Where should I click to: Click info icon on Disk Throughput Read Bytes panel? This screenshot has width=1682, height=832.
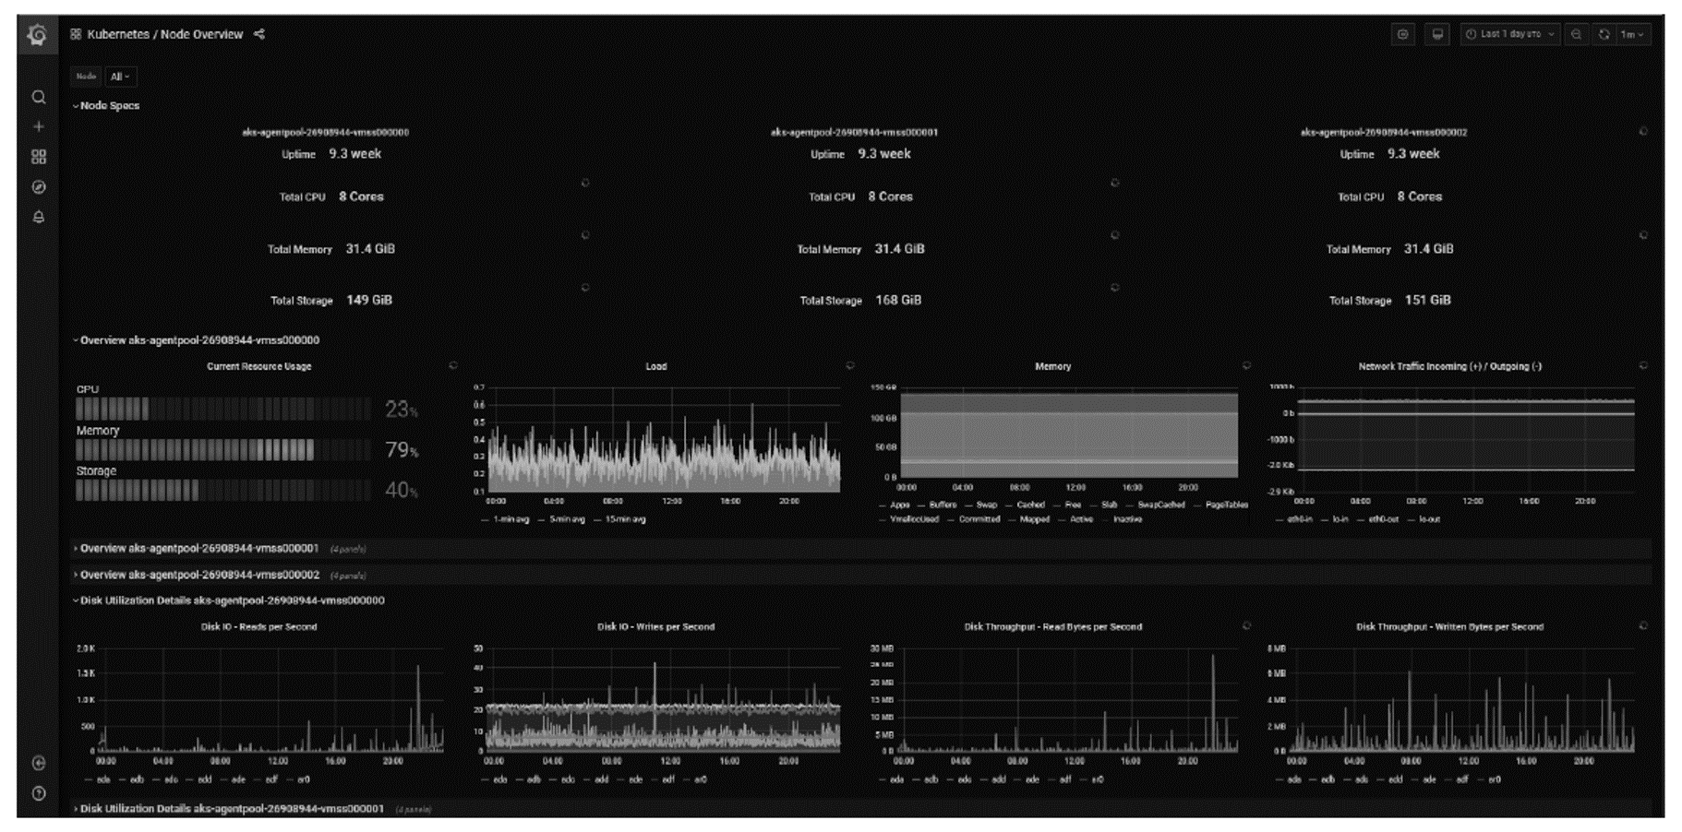click(1247, 625)
